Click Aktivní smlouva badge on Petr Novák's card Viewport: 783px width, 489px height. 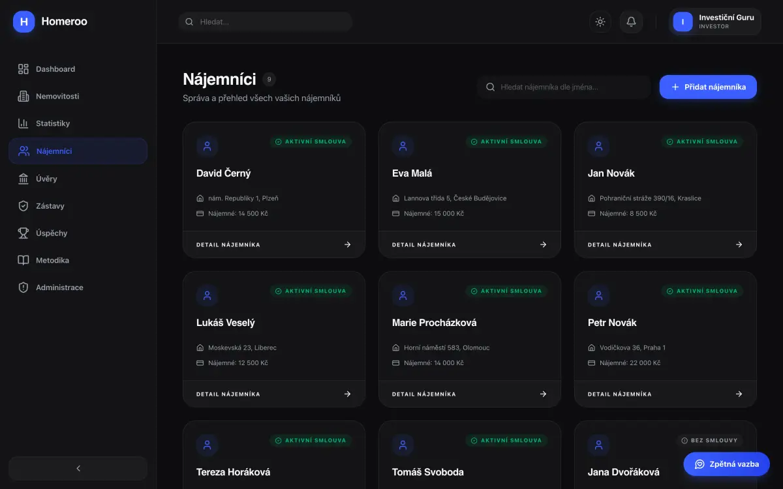coord(702,291)
